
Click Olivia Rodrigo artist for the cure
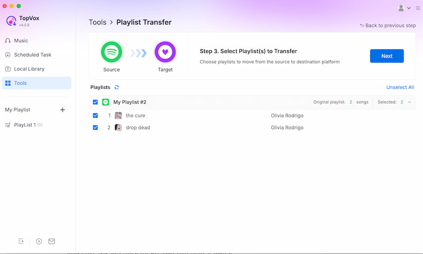click(x=287, y=115)
